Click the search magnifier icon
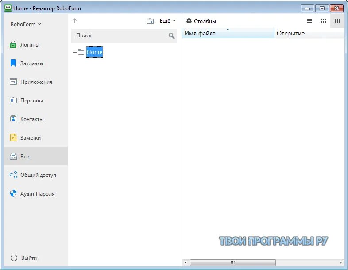 [x=171, y=36]
